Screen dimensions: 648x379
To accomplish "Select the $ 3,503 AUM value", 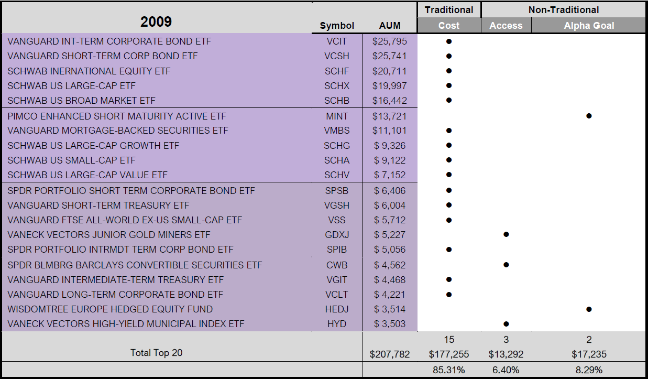I will pos(390,323).
